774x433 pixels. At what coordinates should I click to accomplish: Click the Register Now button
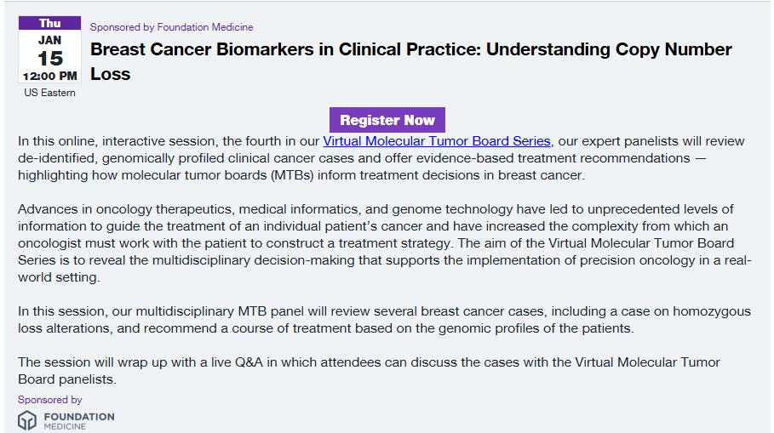[387, 120]
